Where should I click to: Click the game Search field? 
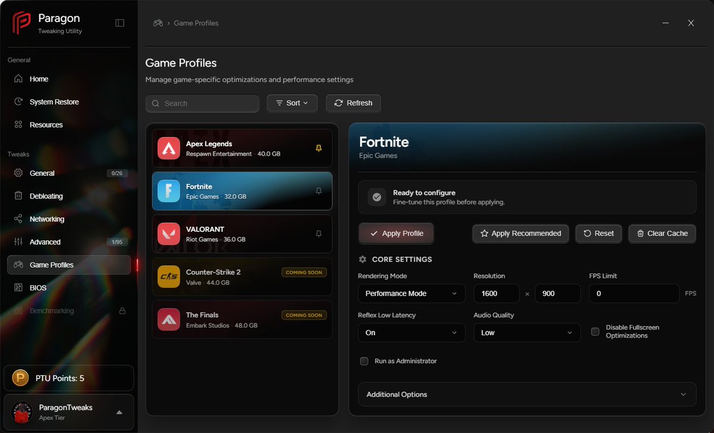point(202,103)
